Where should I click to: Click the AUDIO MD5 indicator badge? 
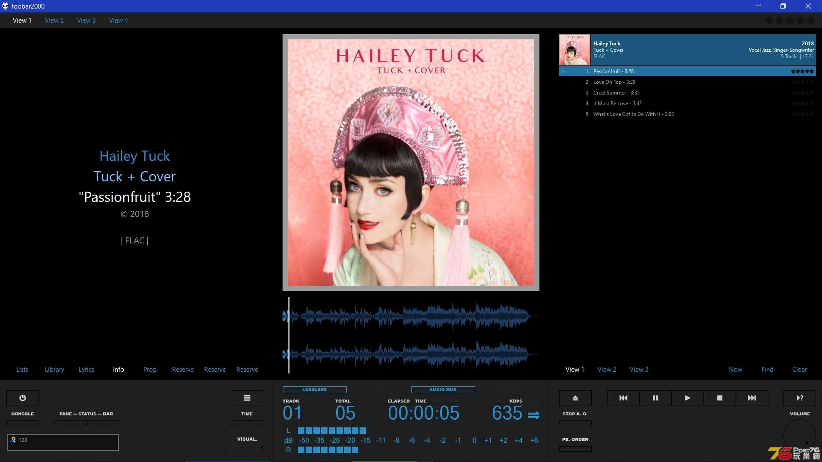click(x=443, y=389)
